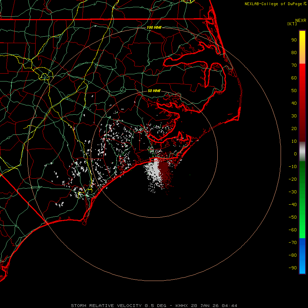Screen dimensions: 308x308
Task: Click the positive 70 knot scale label
Action: [x=294, y=65]
